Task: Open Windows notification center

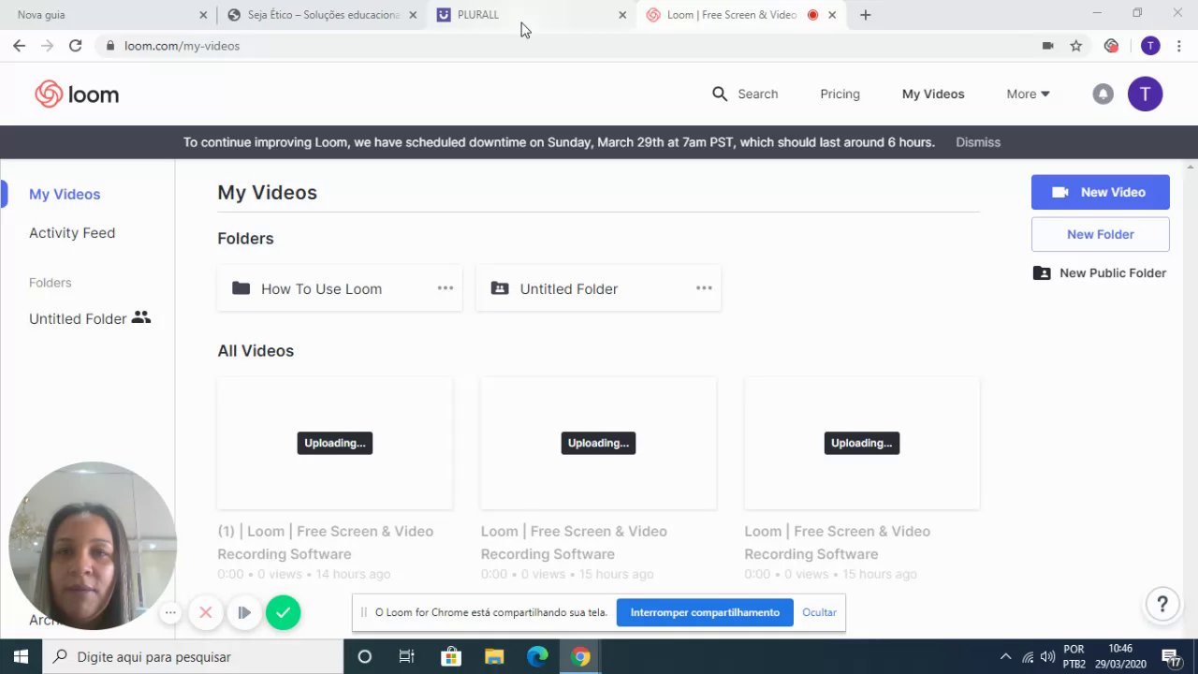Action: click(1171, 656)
